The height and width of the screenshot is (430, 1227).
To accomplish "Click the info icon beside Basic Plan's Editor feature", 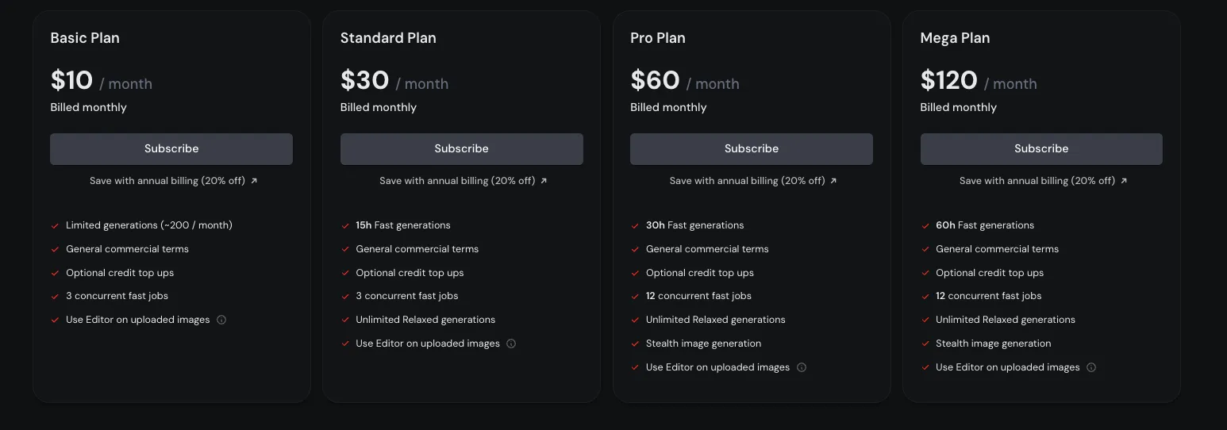I will click(x=221, y=320).
